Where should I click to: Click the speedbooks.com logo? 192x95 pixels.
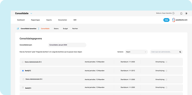coord(180,20)
